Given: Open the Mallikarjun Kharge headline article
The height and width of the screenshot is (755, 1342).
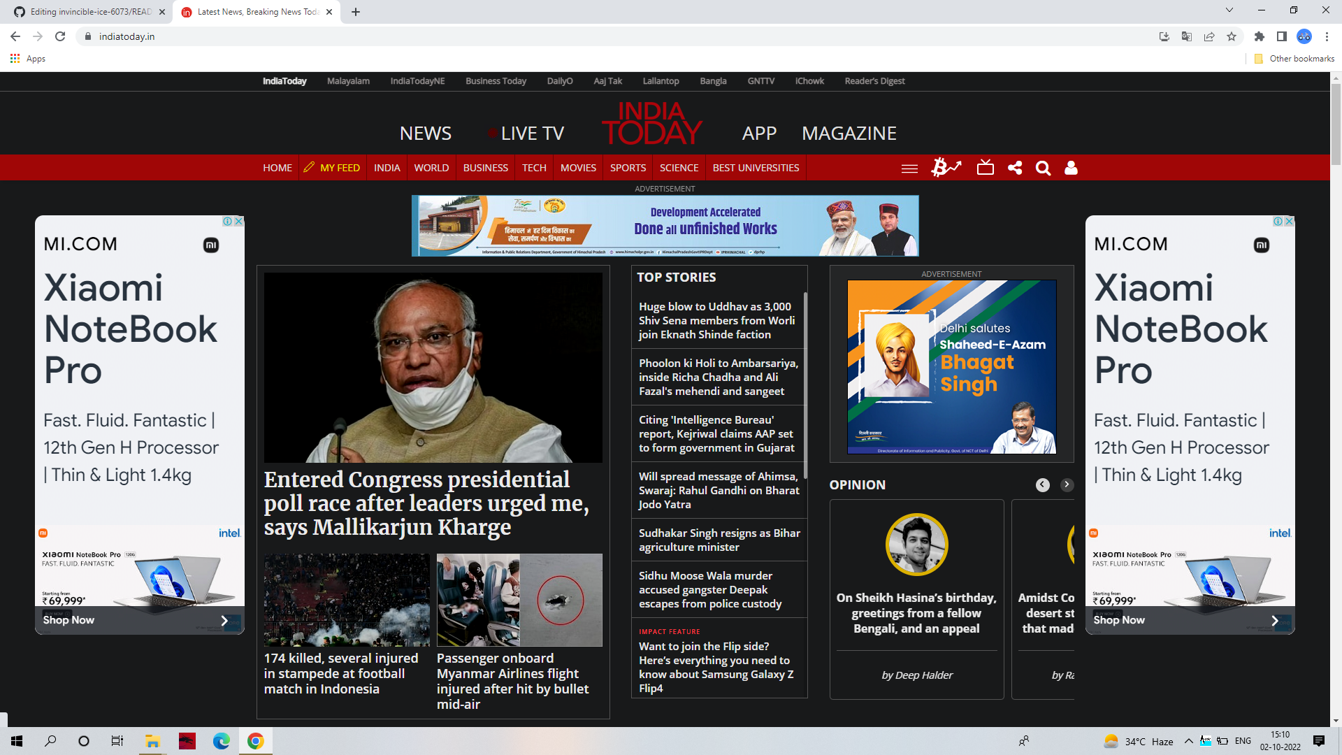Looking at the screenshot, I should point(426,503).
